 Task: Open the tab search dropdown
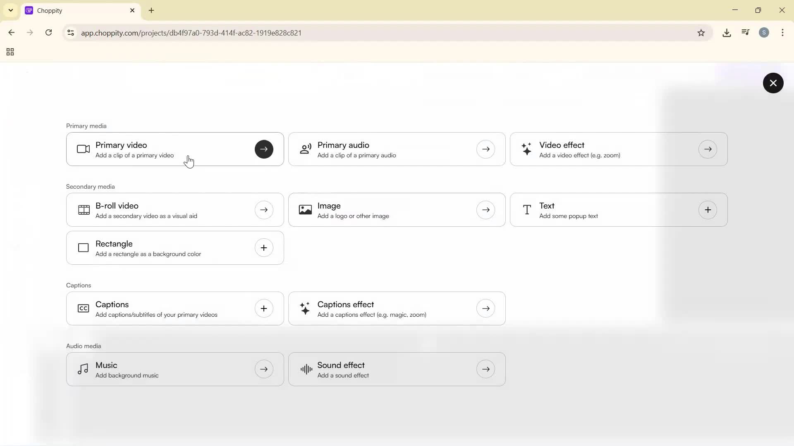10,10
